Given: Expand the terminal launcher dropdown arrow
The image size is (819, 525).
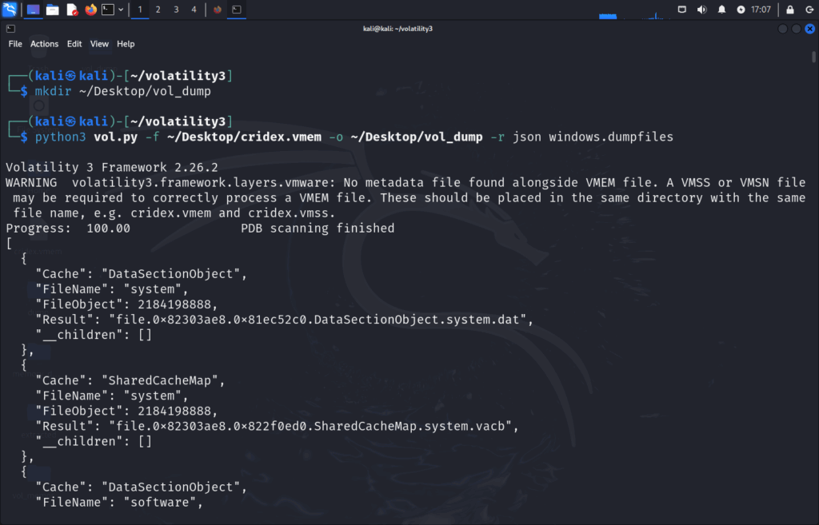Looking at the screenshot, I should (121, 10).
